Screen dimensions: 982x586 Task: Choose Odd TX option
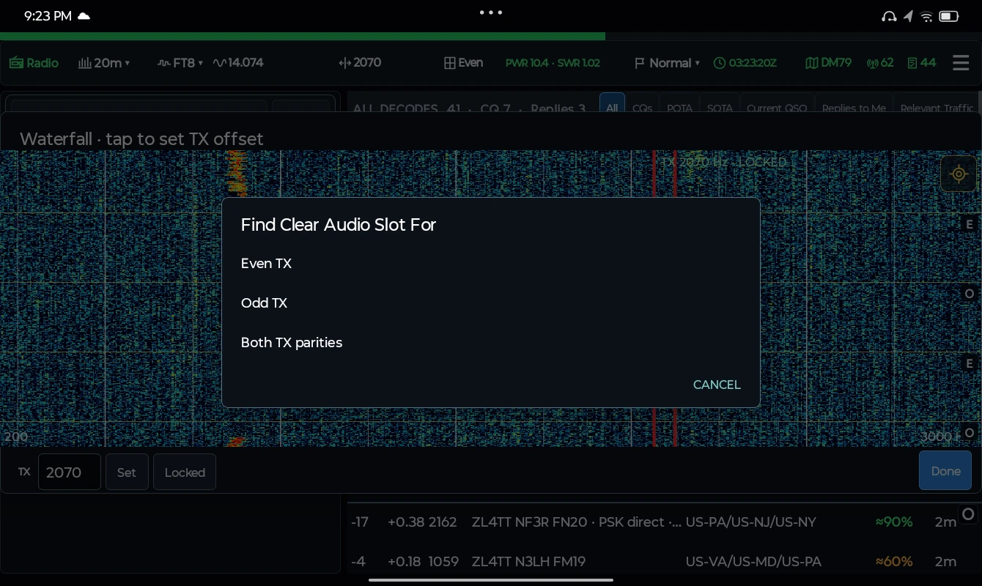pos(264,303)
